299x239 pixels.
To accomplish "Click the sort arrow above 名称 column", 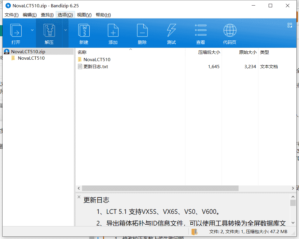I will (x=131, y=49).
